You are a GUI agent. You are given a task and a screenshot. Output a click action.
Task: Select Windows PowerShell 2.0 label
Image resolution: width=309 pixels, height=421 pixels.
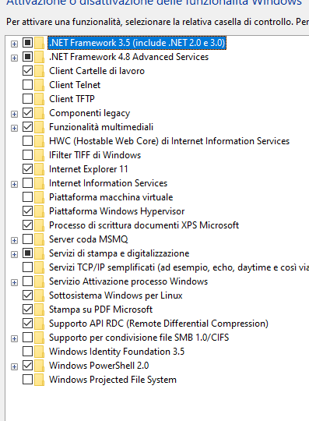[99, 366]
